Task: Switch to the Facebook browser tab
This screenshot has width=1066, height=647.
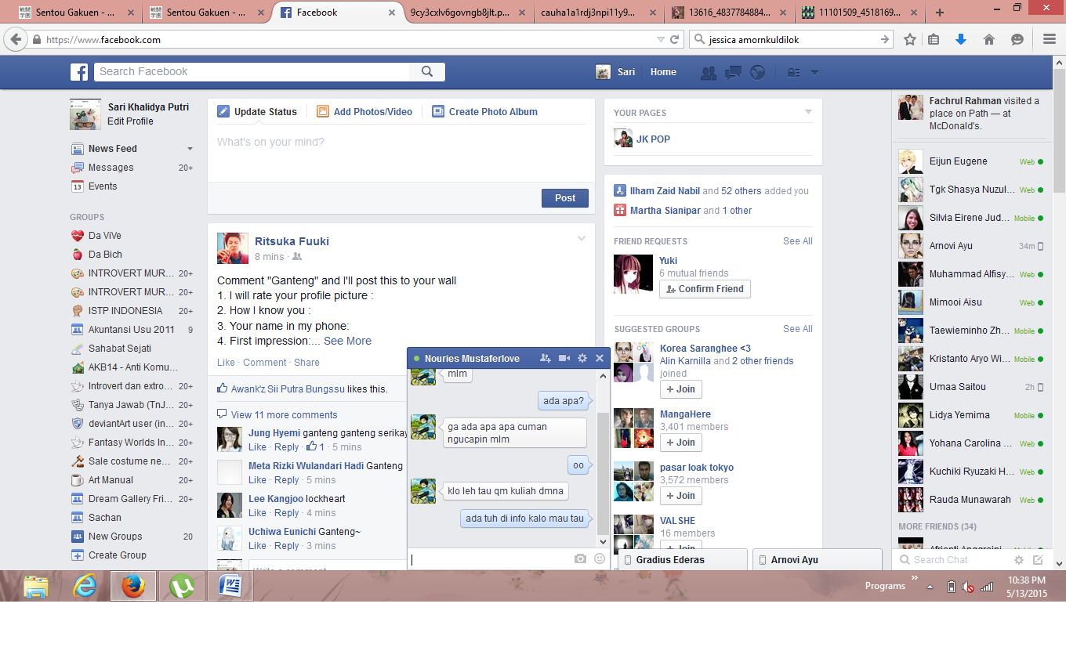Action: click(337, 13)
